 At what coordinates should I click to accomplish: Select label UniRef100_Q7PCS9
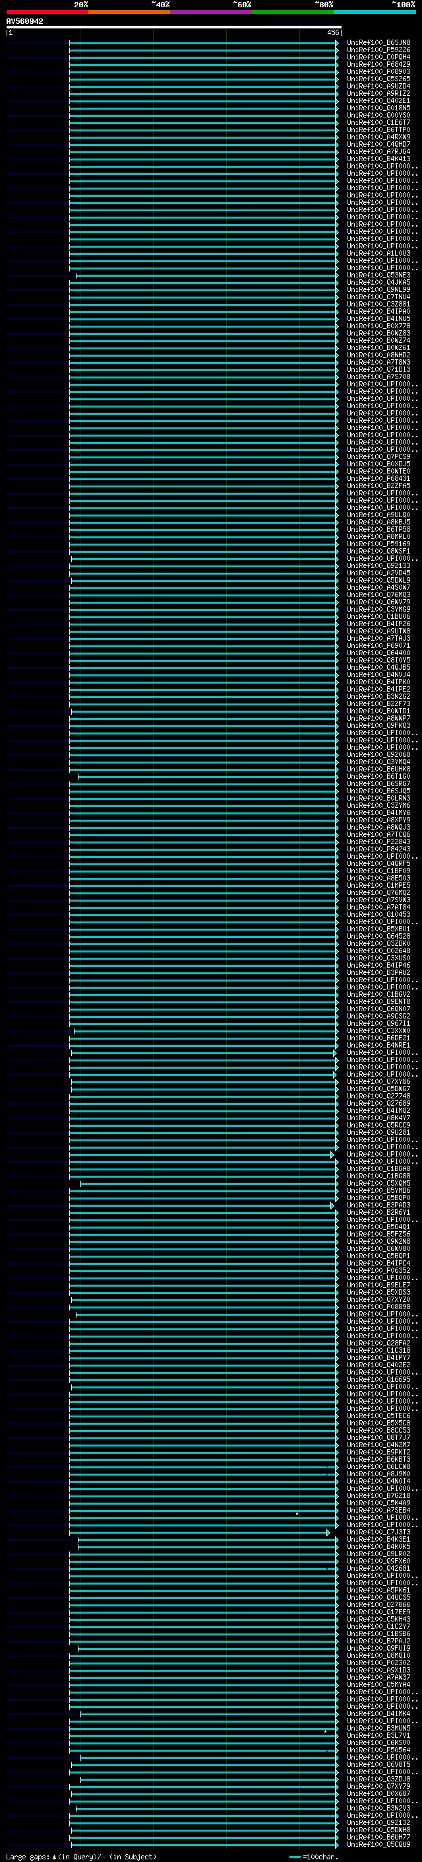[x=378, y=457]
